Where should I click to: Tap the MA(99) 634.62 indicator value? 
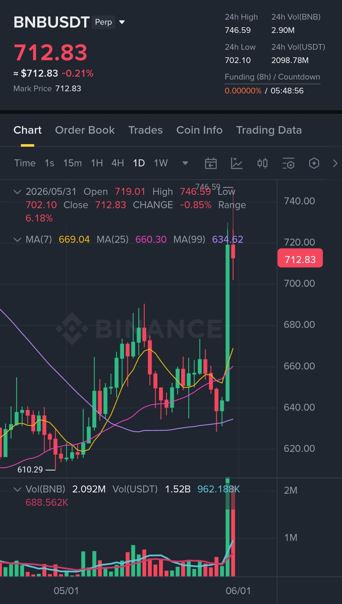click(x=227, y=239)
